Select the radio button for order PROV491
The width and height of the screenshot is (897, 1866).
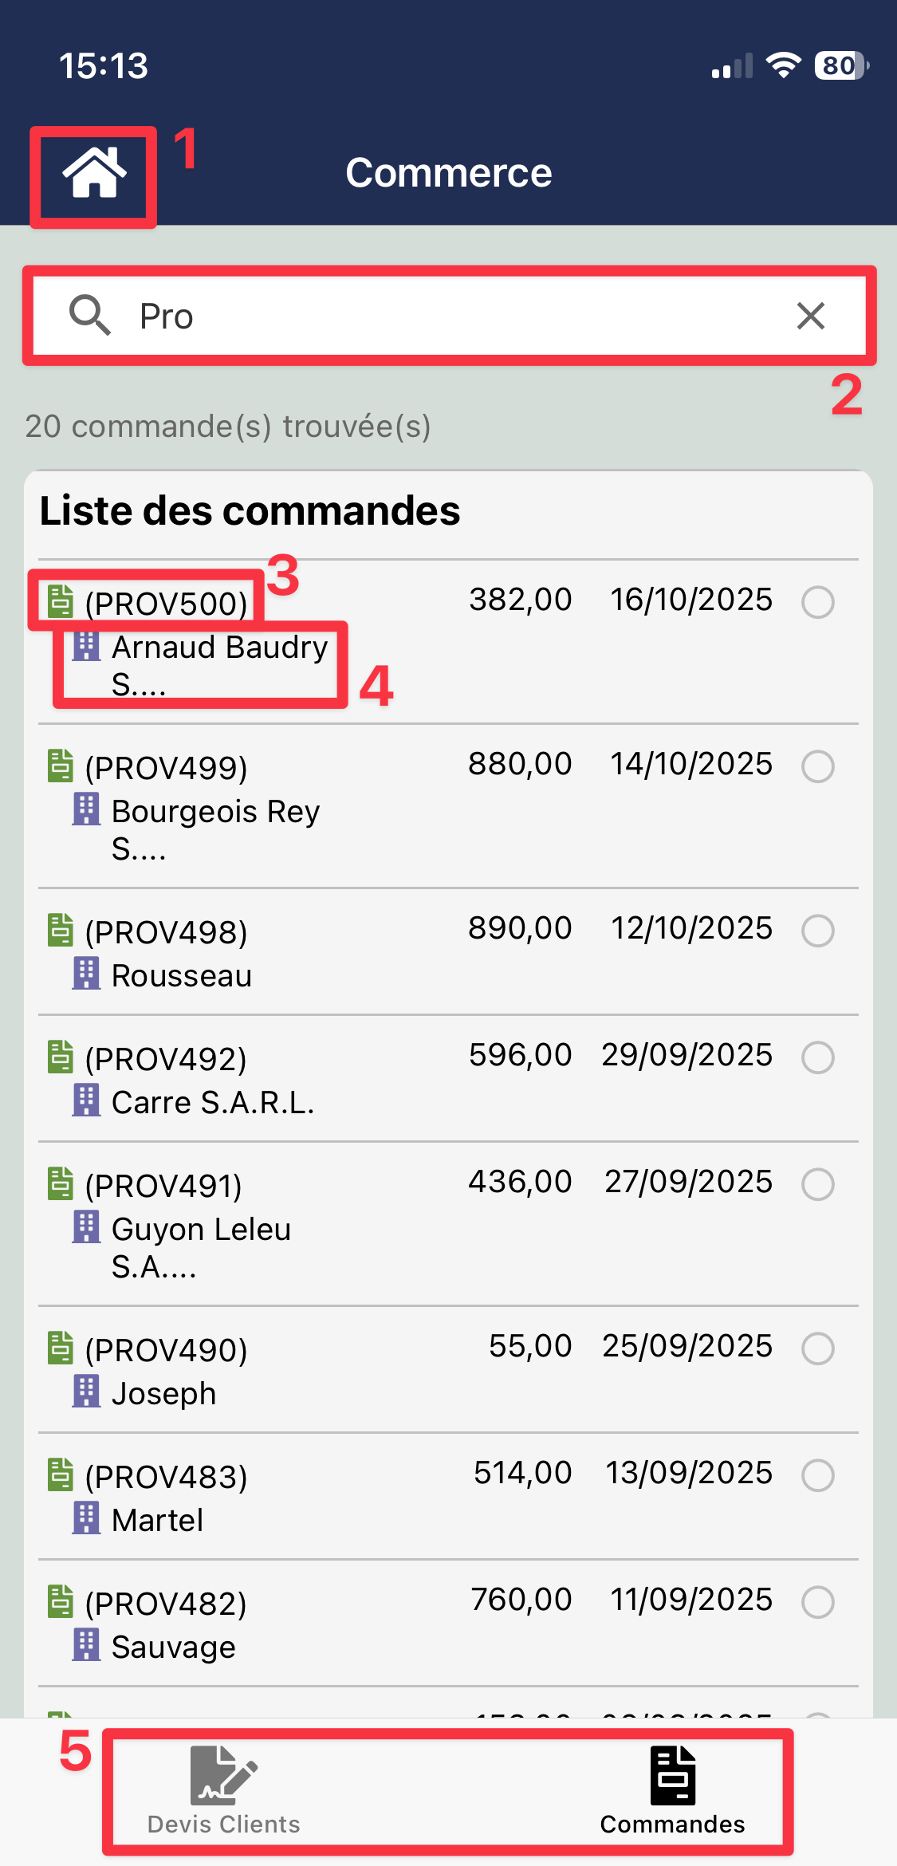(x=818, y=1184)
